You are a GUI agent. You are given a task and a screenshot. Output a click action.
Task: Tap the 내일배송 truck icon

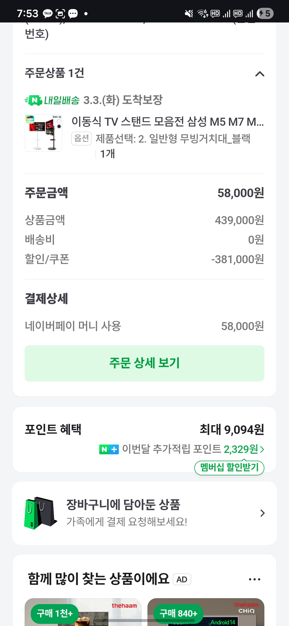click(34, 100)
